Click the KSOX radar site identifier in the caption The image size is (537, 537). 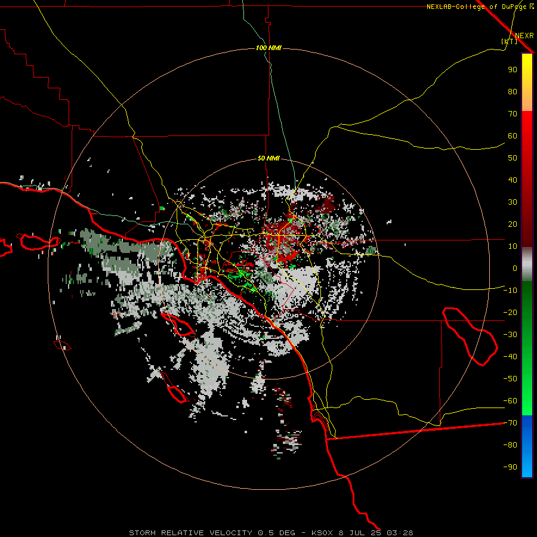tap(322, 533)
